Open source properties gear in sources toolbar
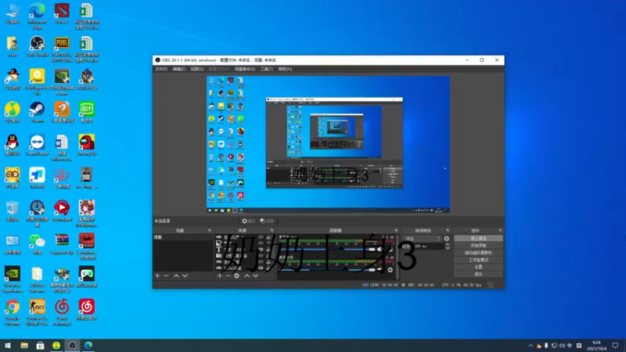Image resolution: width=626 pixels, height=352 pixels. coord(237,276)
